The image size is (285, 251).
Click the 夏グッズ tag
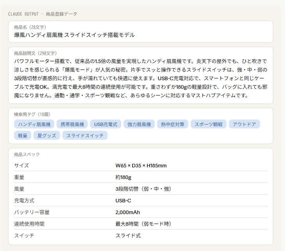[47, 135]
